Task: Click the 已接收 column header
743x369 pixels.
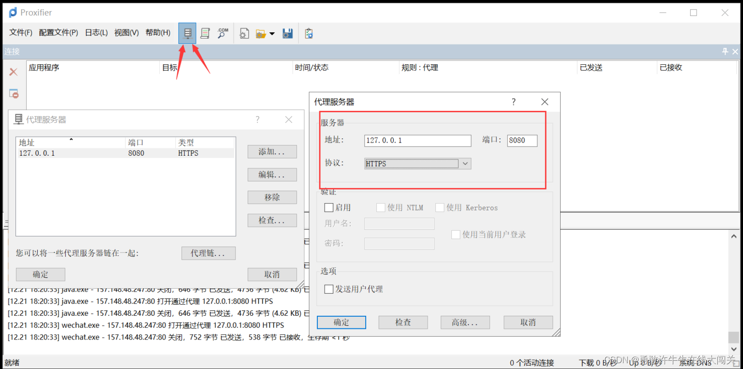Action: (x=697, y=68)
